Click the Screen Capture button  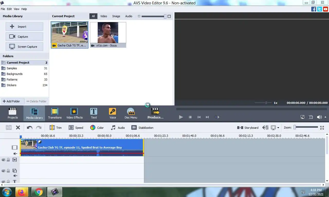pos(24,47)
